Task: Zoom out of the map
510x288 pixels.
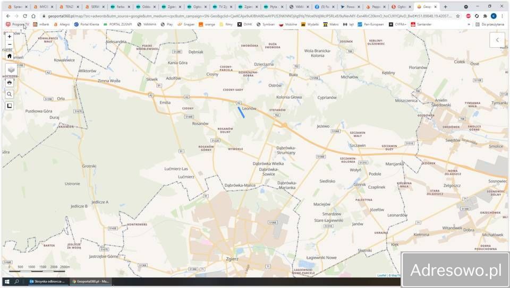Action: 10,45
